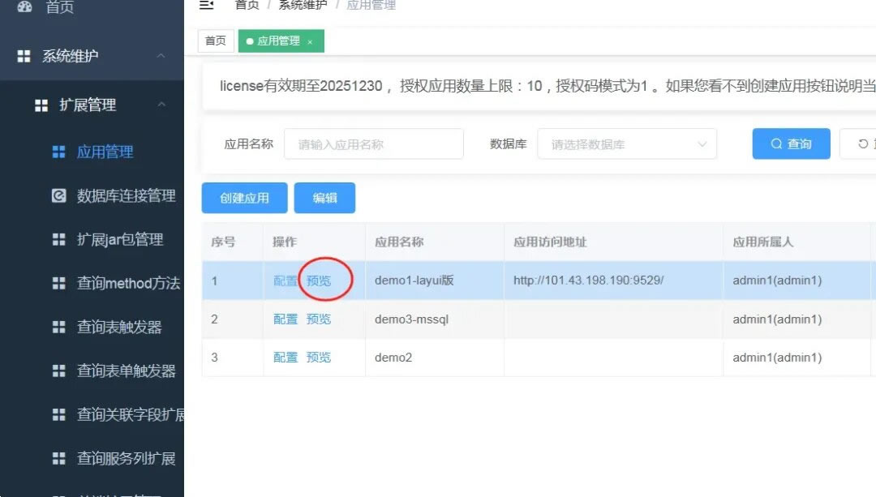Switch to the 首页 tab
The width and height of the screenshot is (876, 497).
pyautogui.click(x=216, y=41)
